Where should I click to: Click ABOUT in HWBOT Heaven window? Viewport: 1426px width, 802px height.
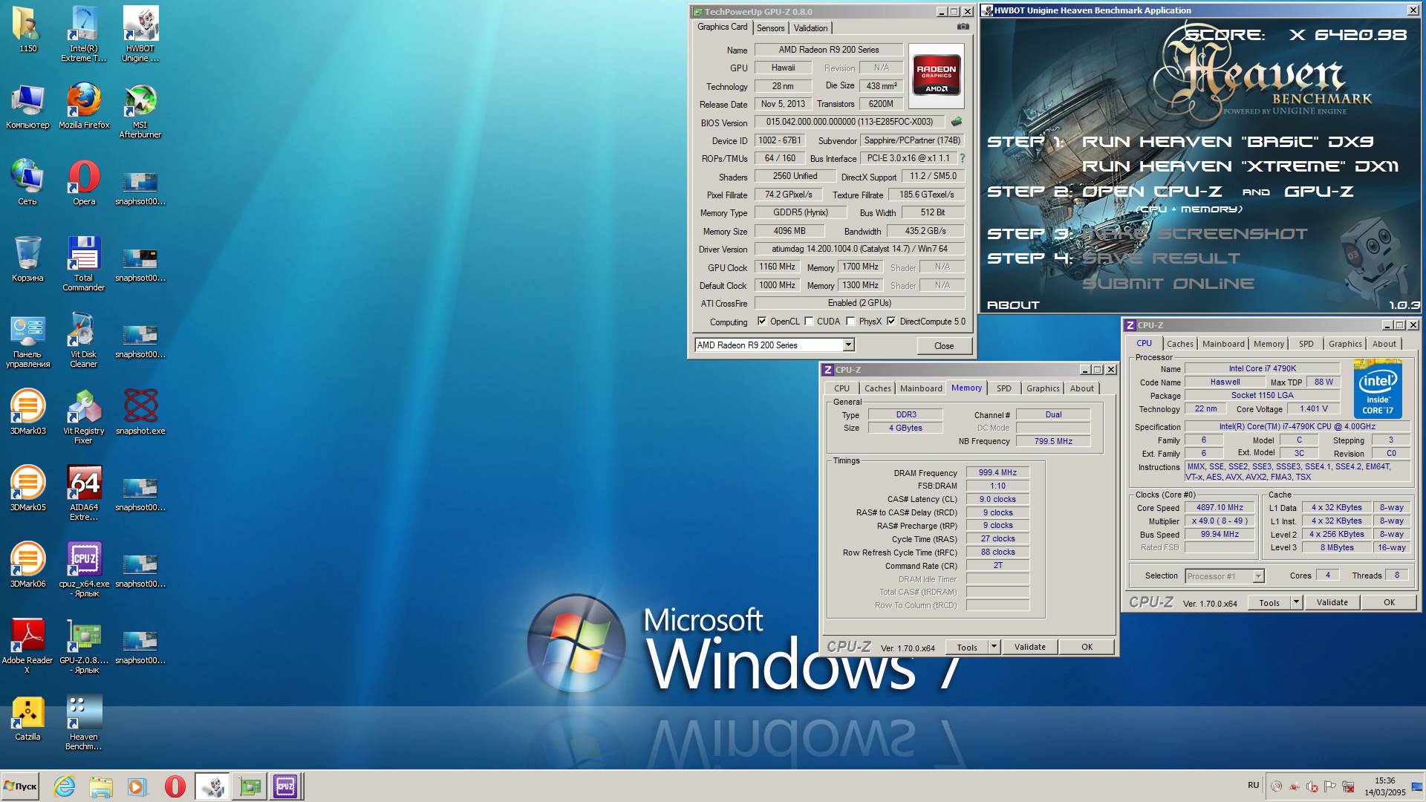(1013, 305)
